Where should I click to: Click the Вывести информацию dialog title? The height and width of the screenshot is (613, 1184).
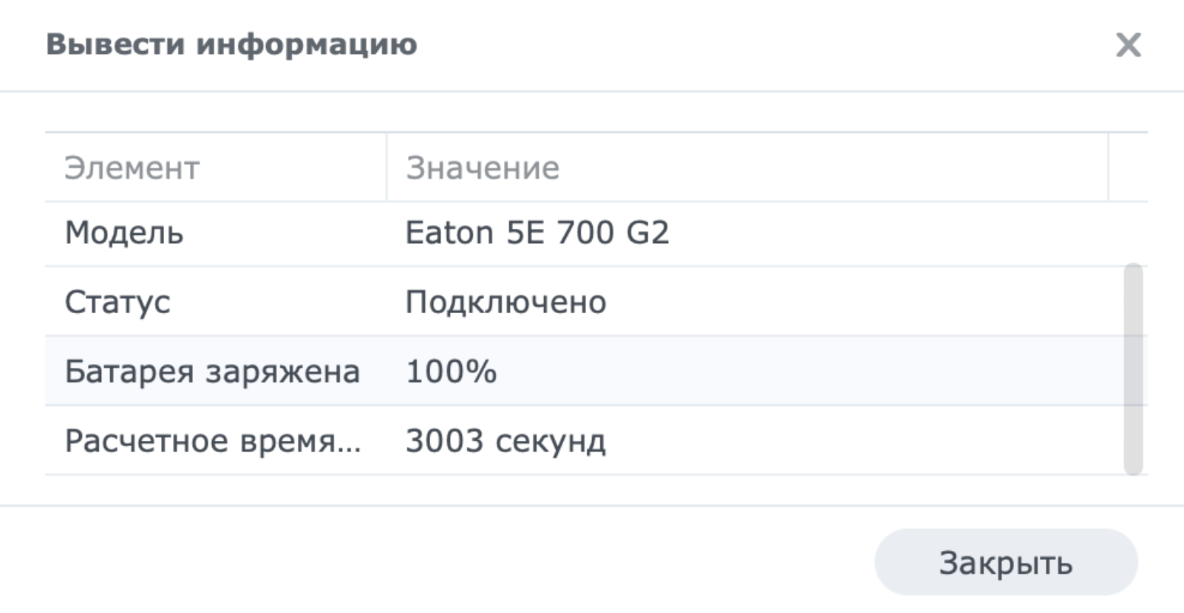[231, 44]
